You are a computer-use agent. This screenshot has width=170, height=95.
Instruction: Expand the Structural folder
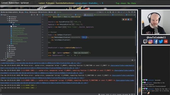point(6,55)
